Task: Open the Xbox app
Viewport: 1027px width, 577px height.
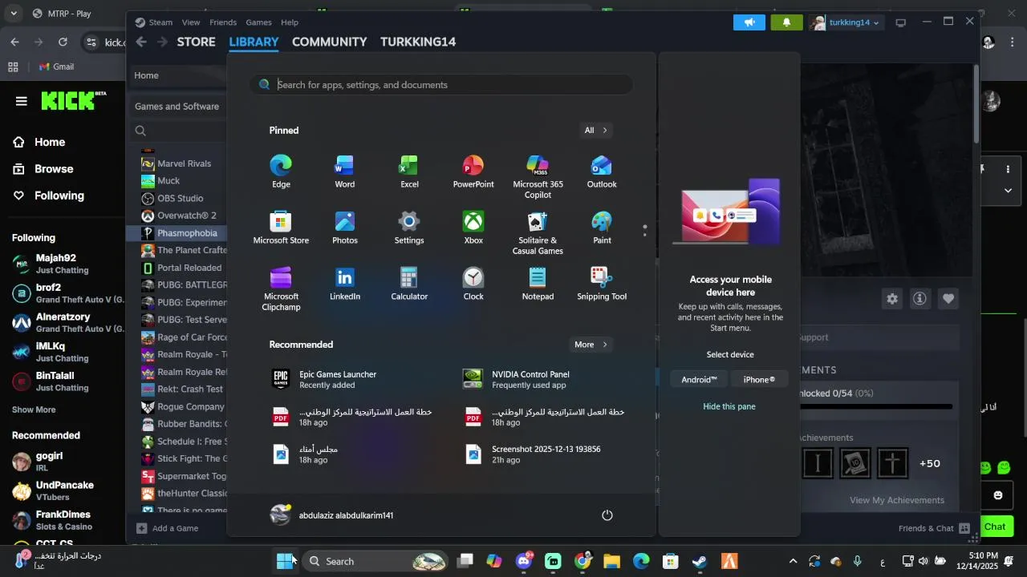Action: tap(473, 228)
